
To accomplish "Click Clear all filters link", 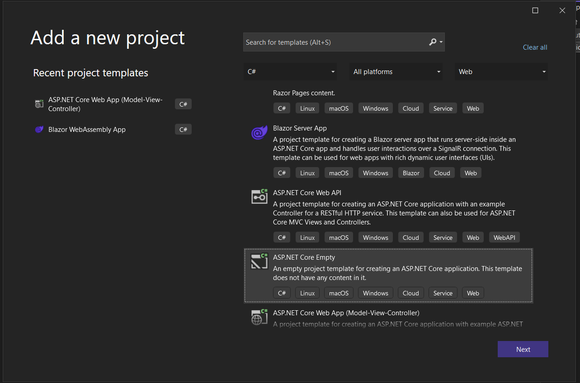I will (x=535, y=47).
